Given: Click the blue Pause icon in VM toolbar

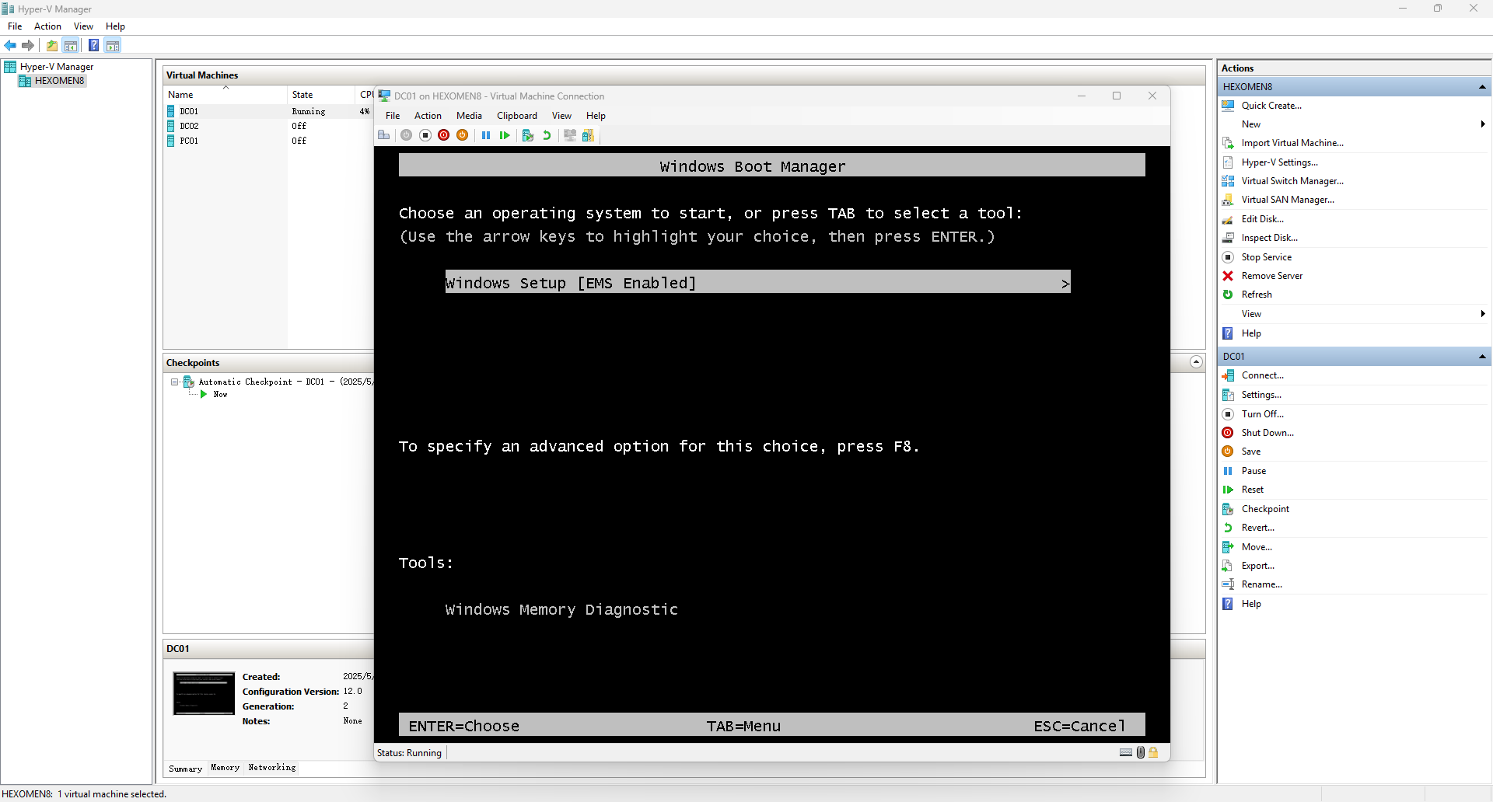Looking at the screenshot, I should (x=486, y=135).
